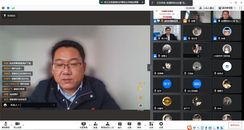The height and width of the screenshot is (130, 244).
Task: Toggle Sogou 中 Chinese input mode
Action: 194,128
